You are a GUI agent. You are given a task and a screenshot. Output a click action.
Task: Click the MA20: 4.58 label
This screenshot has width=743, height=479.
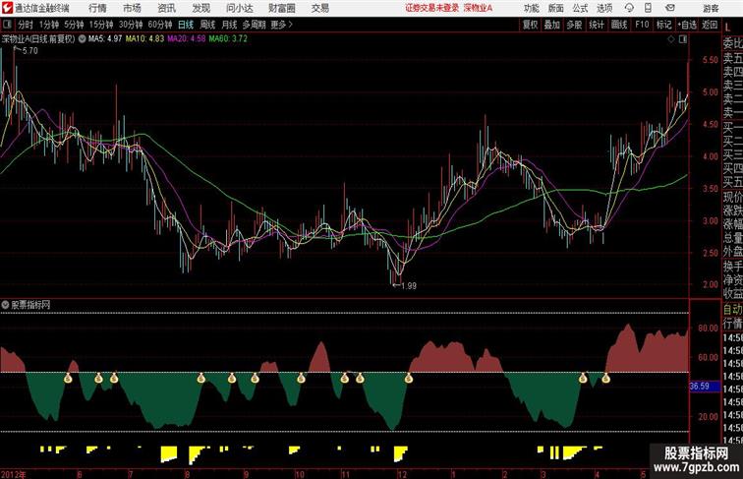[187, 39]
